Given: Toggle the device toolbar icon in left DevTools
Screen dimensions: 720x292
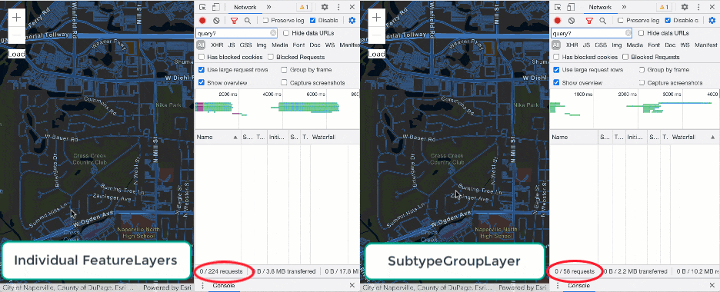Looking at the screenshot, I should pos(216,7).
